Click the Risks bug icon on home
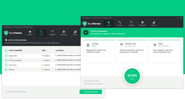The image size is (185, 99). [155, 45]
